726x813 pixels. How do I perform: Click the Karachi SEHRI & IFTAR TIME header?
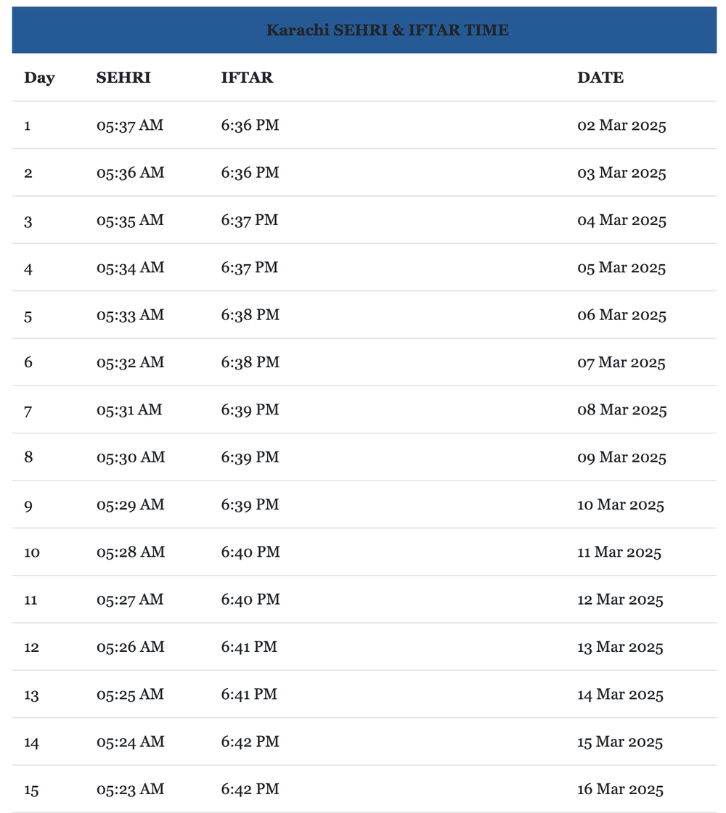(387, 30)
